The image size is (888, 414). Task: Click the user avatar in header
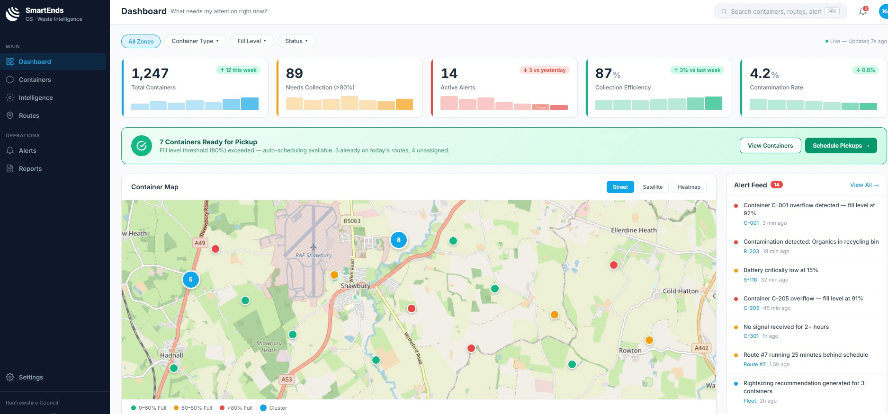tap(883, 11)
